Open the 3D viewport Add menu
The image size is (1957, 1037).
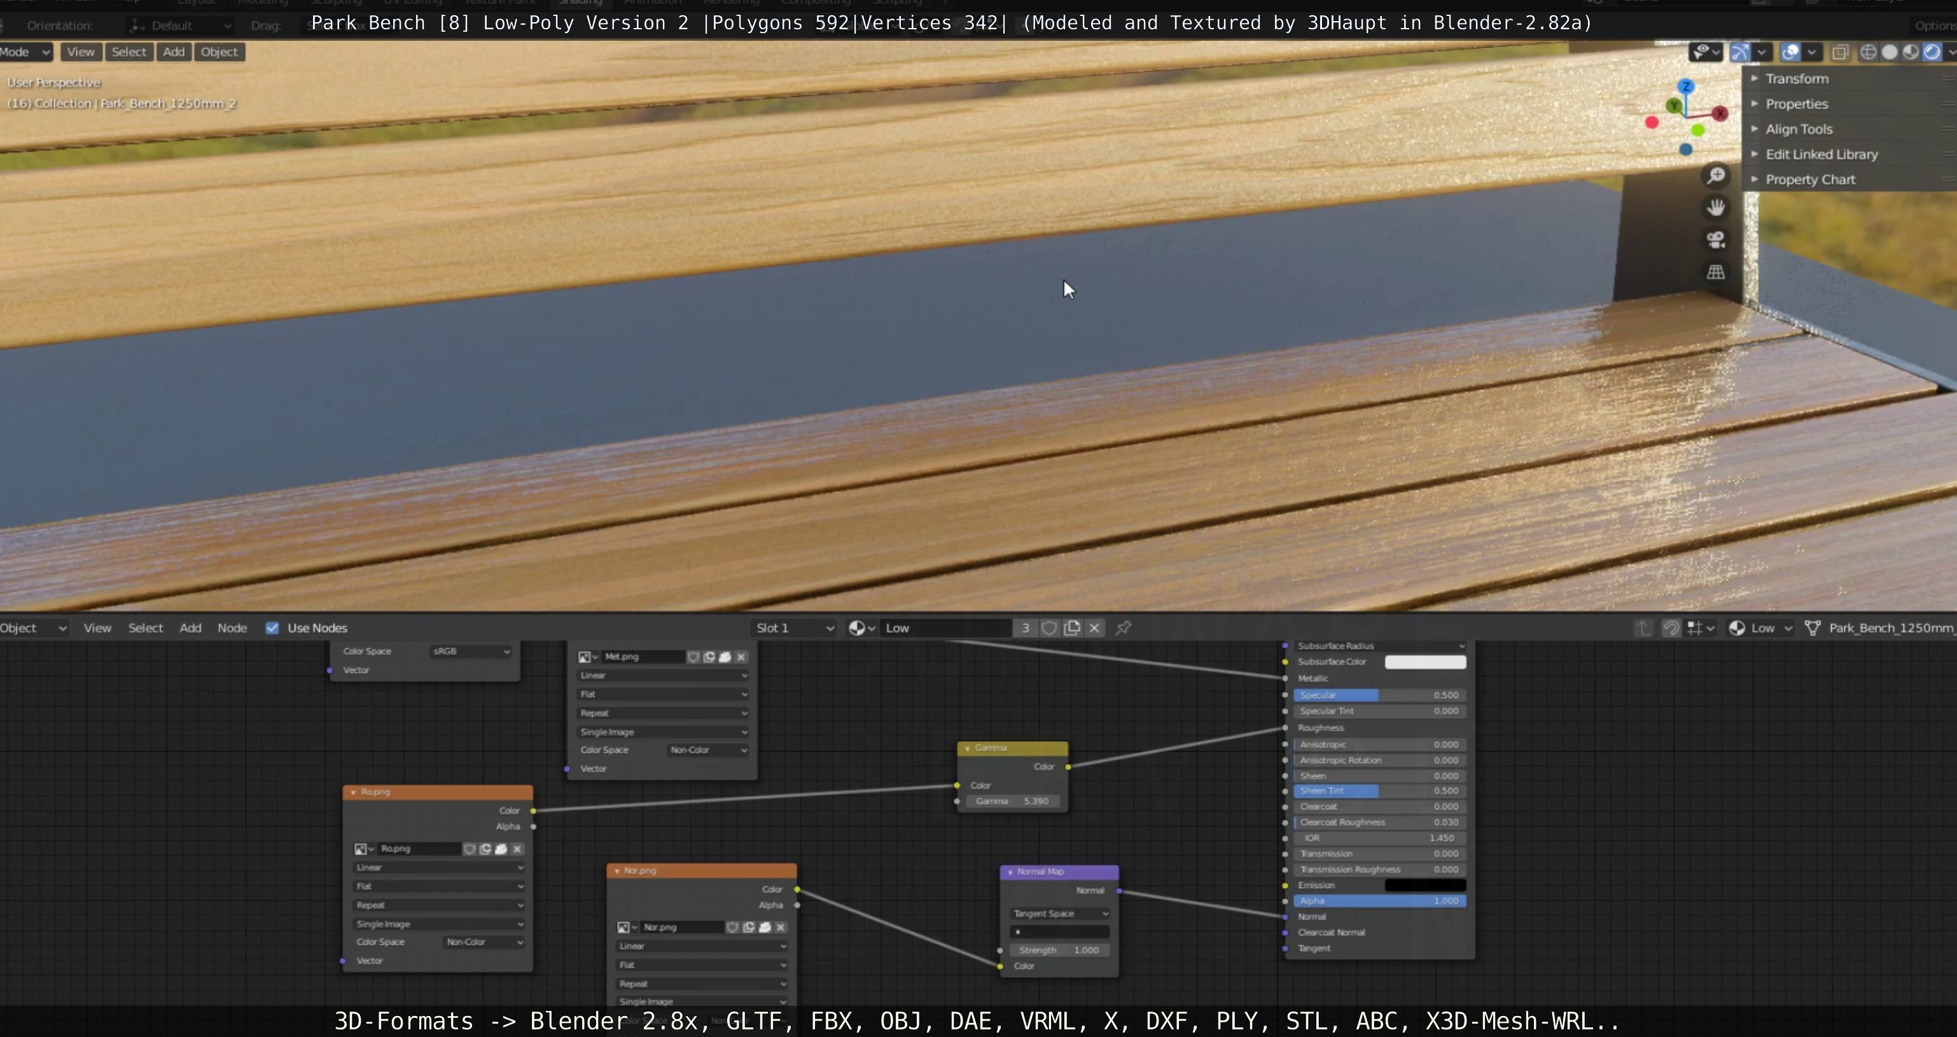[173, 52]
